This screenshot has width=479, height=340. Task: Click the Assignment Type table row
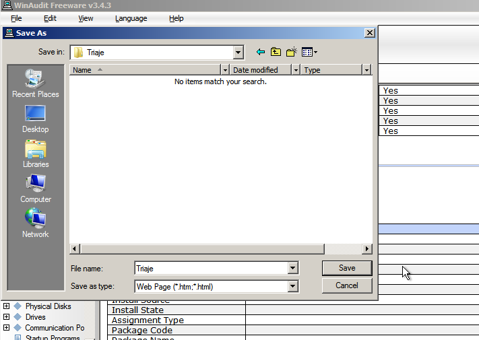click(293, 320)
